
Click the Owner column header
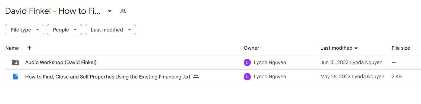(x=251, y=48)
